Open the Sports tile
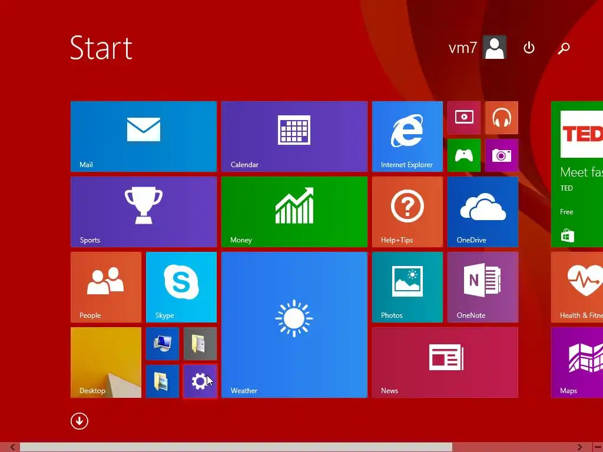Image resolution: width=603 pixels, height=452 pixels. 144,212
